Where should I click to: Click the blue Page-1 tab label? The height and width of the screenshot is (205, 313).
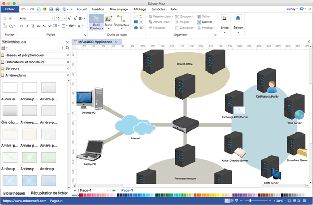point(127,190)
